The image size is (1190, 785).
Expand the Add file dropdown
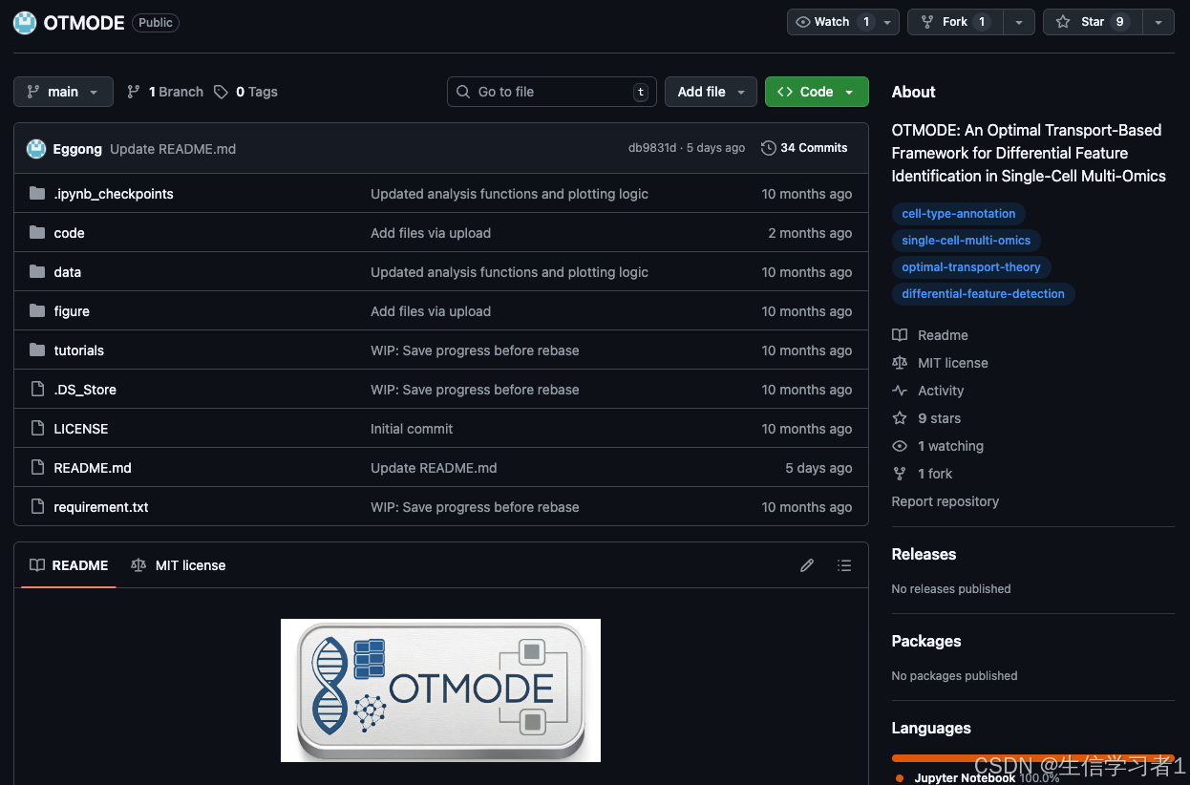(x=711, y=92)
